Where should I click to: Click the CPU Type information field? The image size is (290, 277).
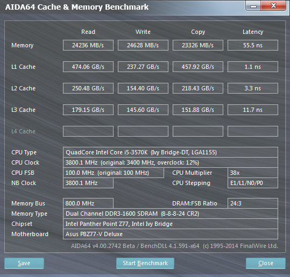(x=171, y=152)
